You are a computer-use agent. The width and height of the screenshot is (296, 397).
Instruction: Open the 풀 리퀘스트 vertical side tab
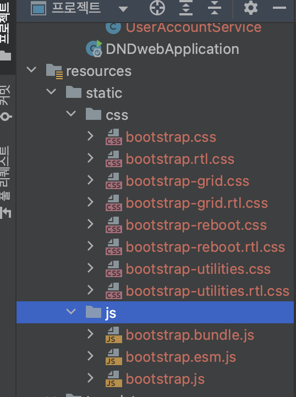(6, 182)
